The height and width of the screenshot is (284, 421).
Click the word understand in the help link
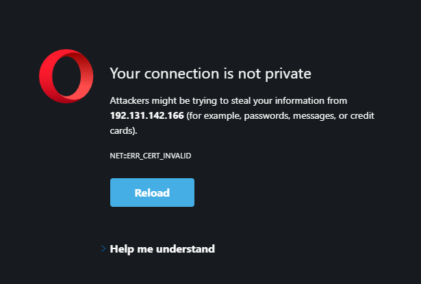pyautogui.click(x=186, y=249)
